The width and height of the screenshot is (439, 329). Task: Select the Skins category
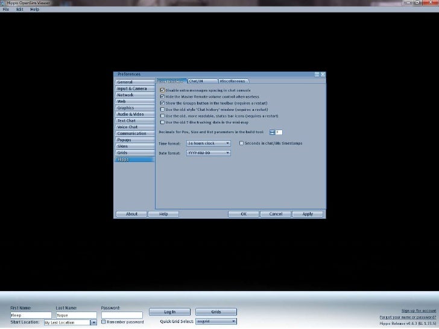click(x=134, y=146)
